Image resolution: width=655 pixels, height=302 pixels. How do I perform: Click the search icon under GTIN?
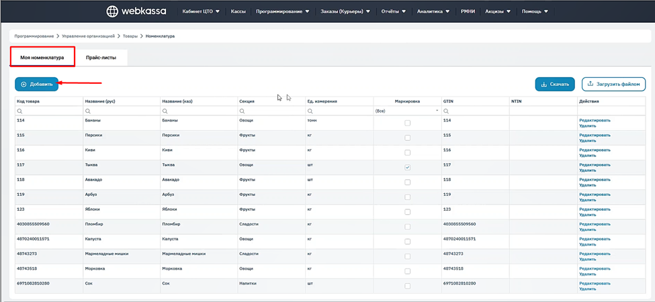coord(446,111)
